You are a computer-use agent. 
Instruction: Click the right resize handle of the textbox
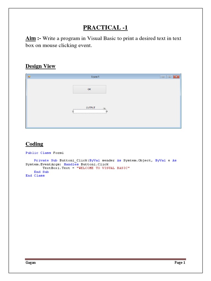coord(107,111)
